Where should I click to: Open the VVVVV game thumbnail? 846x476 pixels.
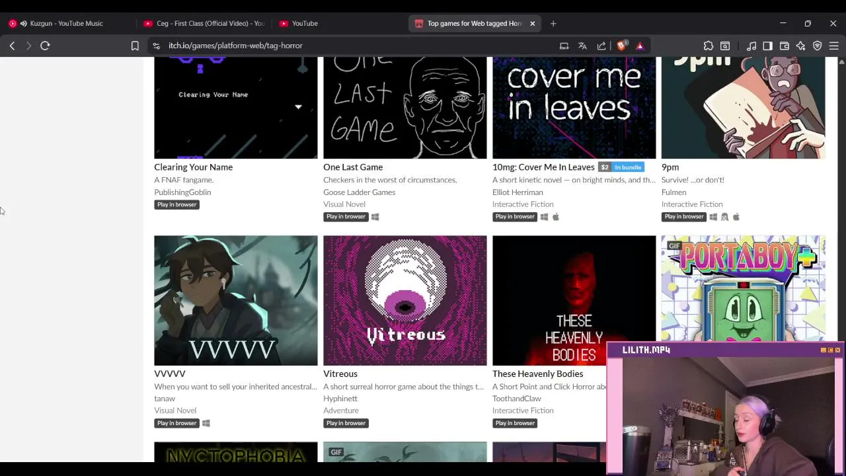[236, 300]
